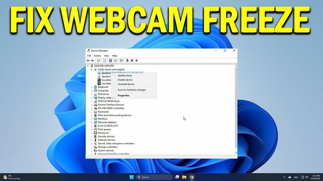The width and height of the screenshot is (323, 181).
Task: Open the Action menu
Action: [97, 56]
